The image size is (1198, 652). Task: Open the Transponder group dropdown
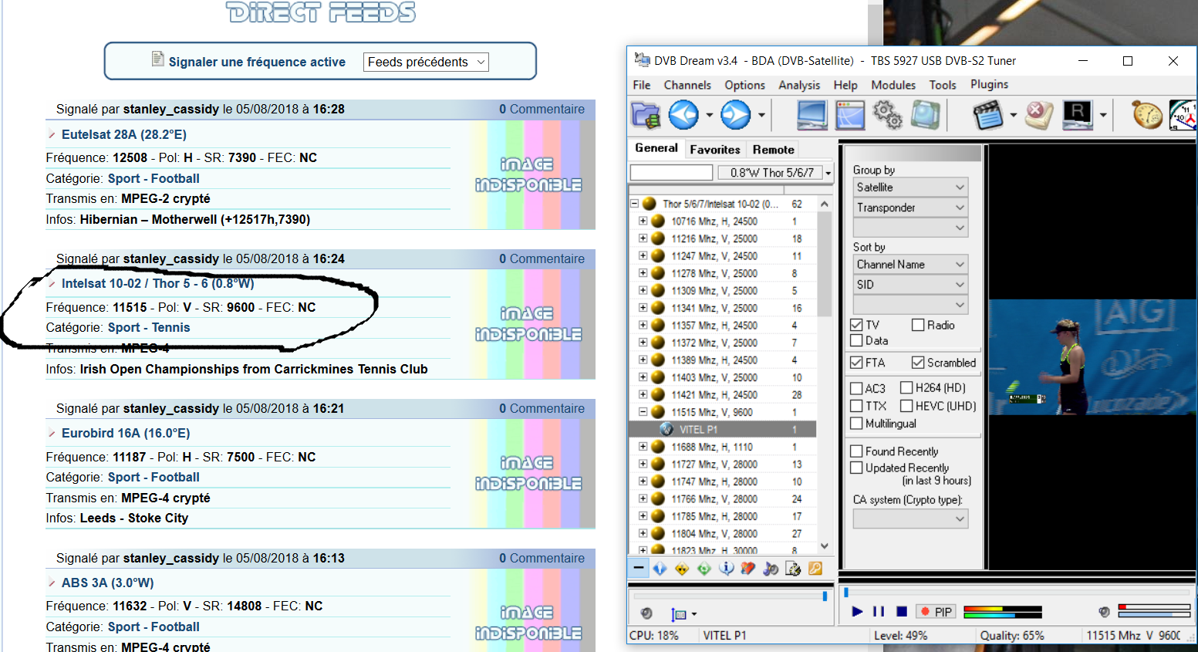tap(910, 208)
